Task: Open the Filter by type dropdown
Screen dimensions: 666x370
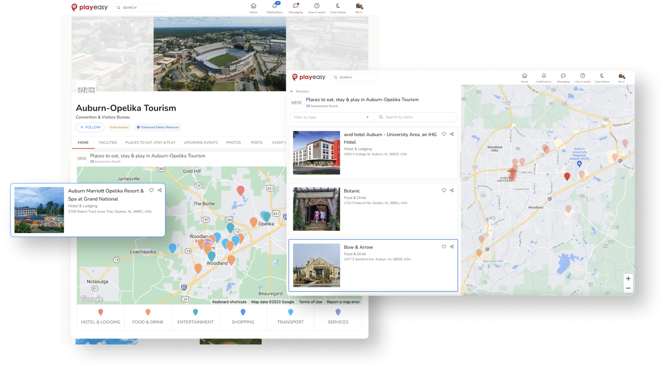Action: click(332, 117)
